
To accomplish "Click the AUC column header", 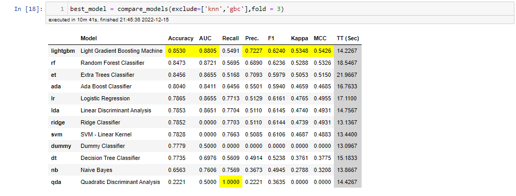I will tap(205, 39).
